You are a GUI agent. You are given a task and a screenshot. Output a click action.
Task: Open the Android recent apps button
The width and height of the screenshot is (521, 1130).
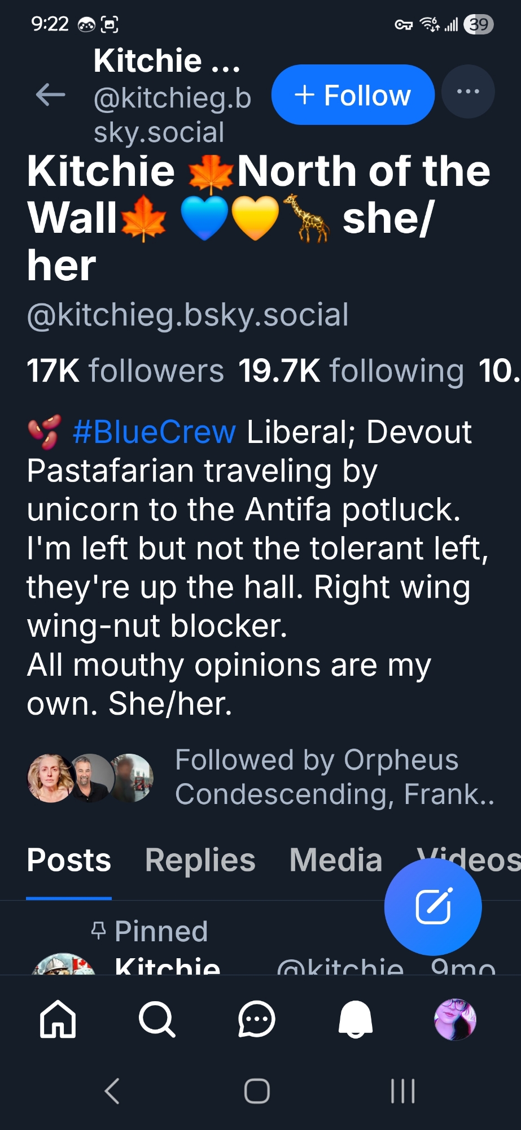tap(403, 1090)
